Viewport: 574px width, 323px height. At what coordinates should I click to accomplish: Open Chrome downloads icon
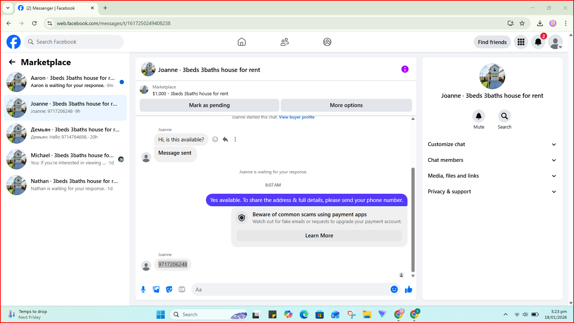pos(540,23)
